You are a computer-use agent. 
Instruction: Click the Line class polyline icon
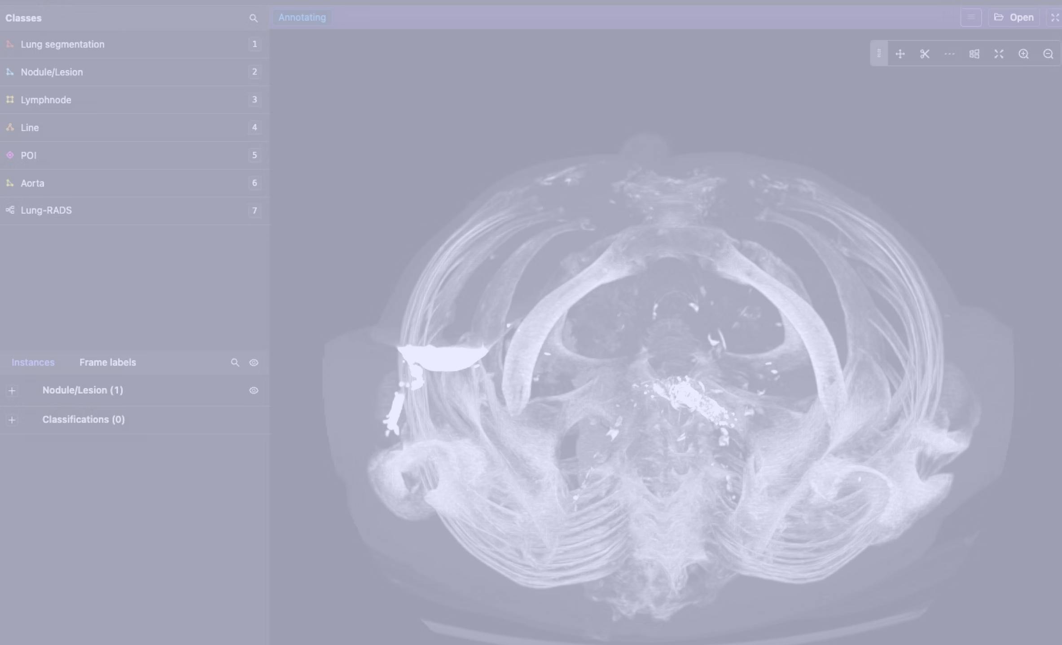click(x=10, y=127)
